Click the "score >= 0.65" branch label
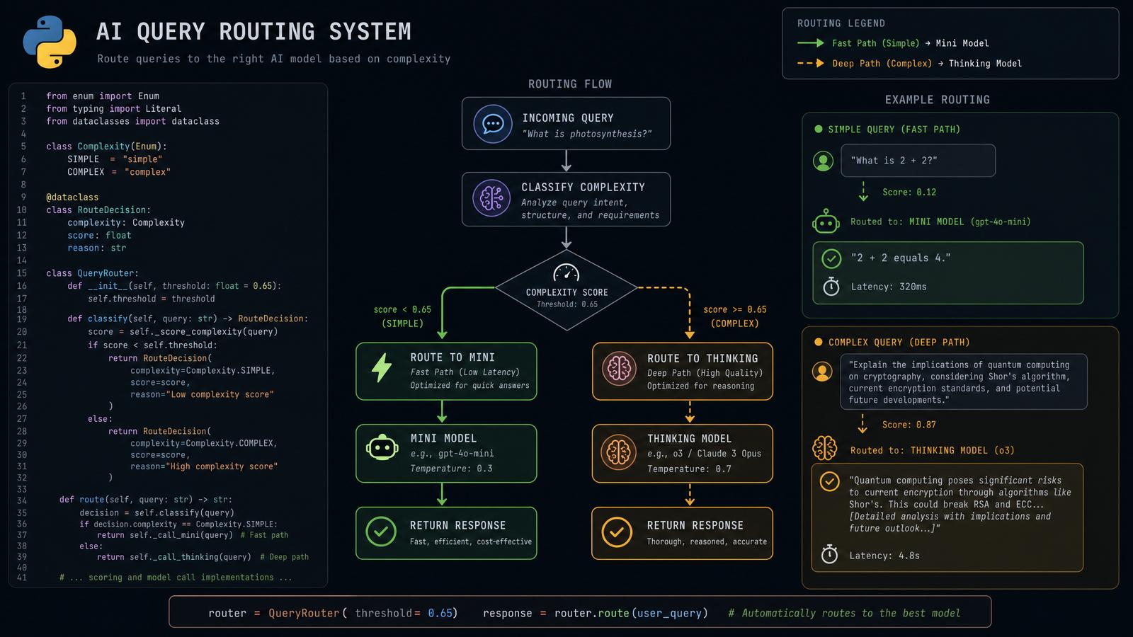The width and height of the screenshot is (1133, 637). [735, 309]
